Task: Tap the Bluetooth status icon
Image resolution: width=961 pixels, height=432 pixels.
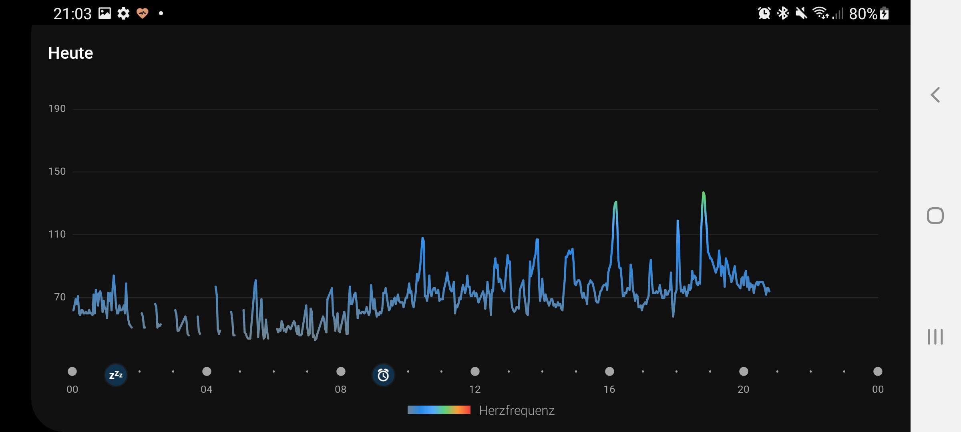Action: click(782, 14)
